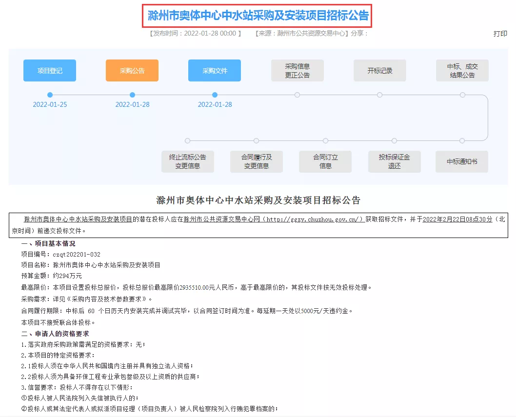Click timeline dot above 中标通知书
Screen dimensions: 516x418
tap(461, 141)
